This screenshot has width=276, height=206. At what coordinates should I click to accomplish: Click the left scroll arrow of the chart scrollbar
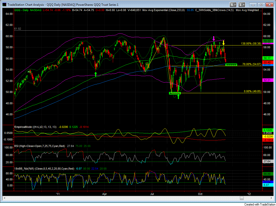(5, 198)
